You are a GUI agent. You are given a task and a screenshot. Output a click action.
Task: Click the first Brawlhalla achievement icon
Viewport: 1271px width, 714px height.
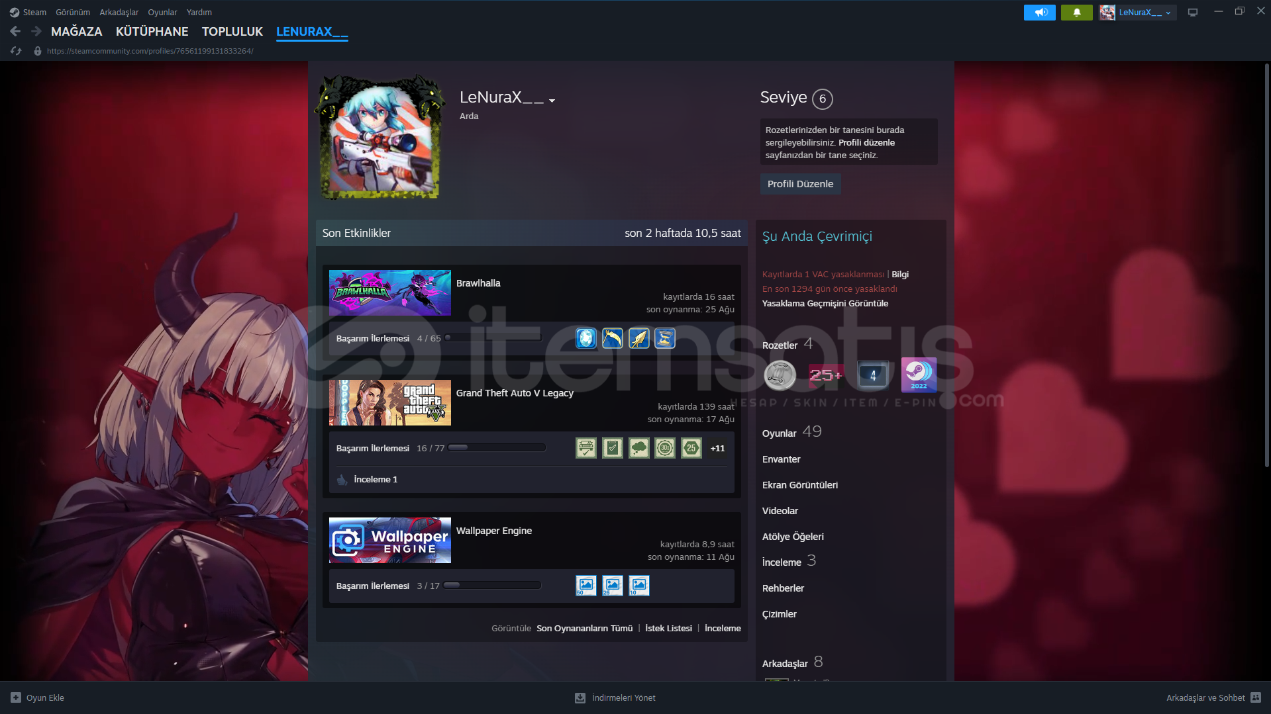tap(586, 338)
